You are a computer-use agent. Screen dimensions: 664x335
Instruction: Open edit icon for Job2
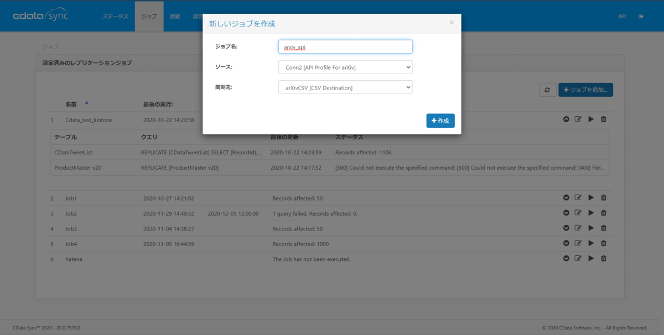pos(578,213)
